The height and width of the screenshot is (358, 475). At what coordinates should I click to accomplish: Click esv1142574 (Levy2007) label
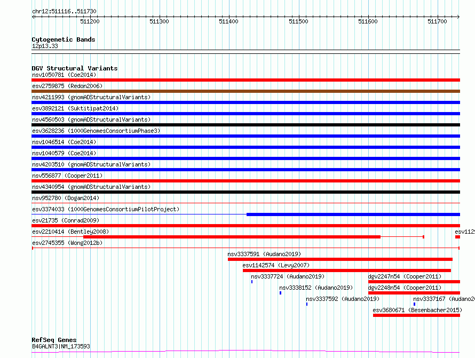pyautogui.click(x=276, y=265)
